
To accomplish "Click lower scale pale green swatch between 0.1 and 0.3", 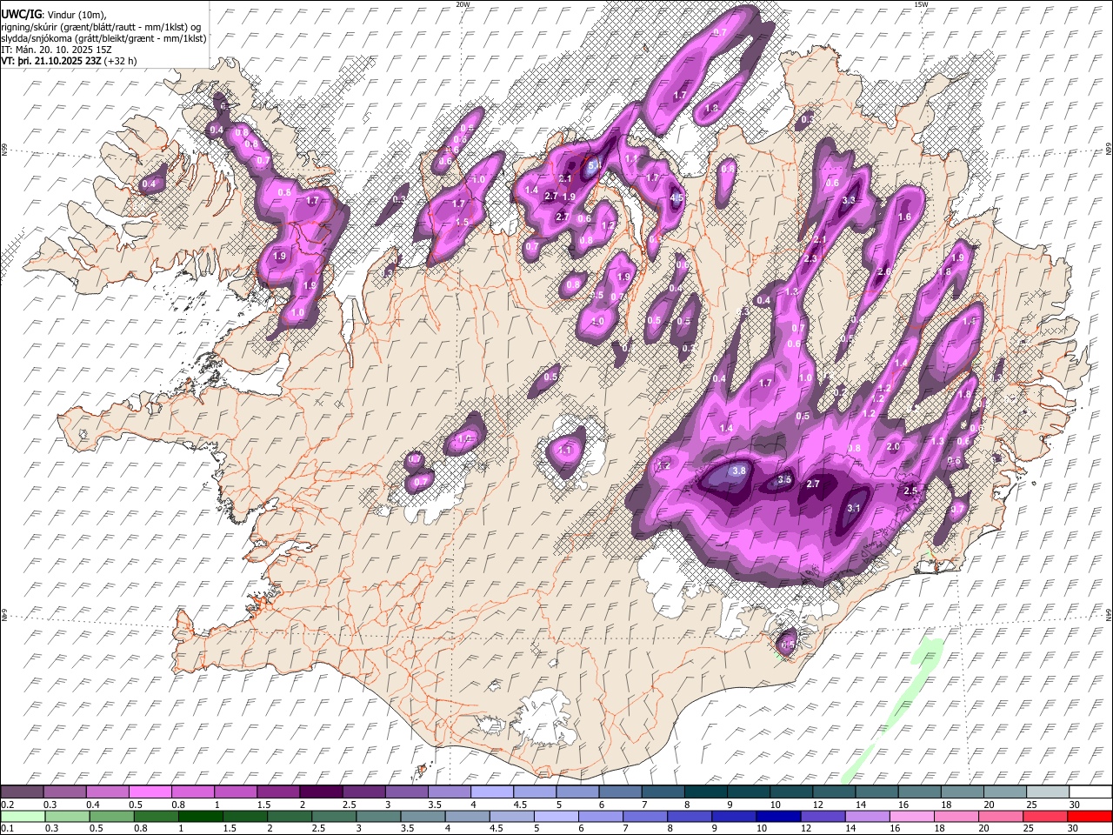I will tap(24, 816).
